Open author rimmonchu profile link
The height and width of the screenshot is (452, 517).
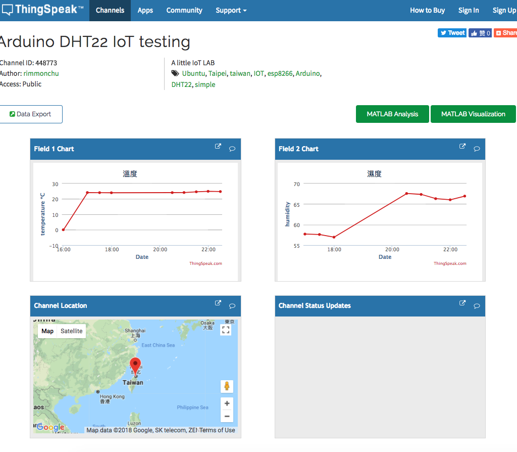coord(41,73)
